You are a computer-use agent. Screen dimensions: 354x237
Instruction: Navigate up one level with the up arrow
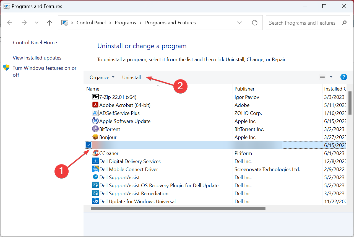coord(49,23)
